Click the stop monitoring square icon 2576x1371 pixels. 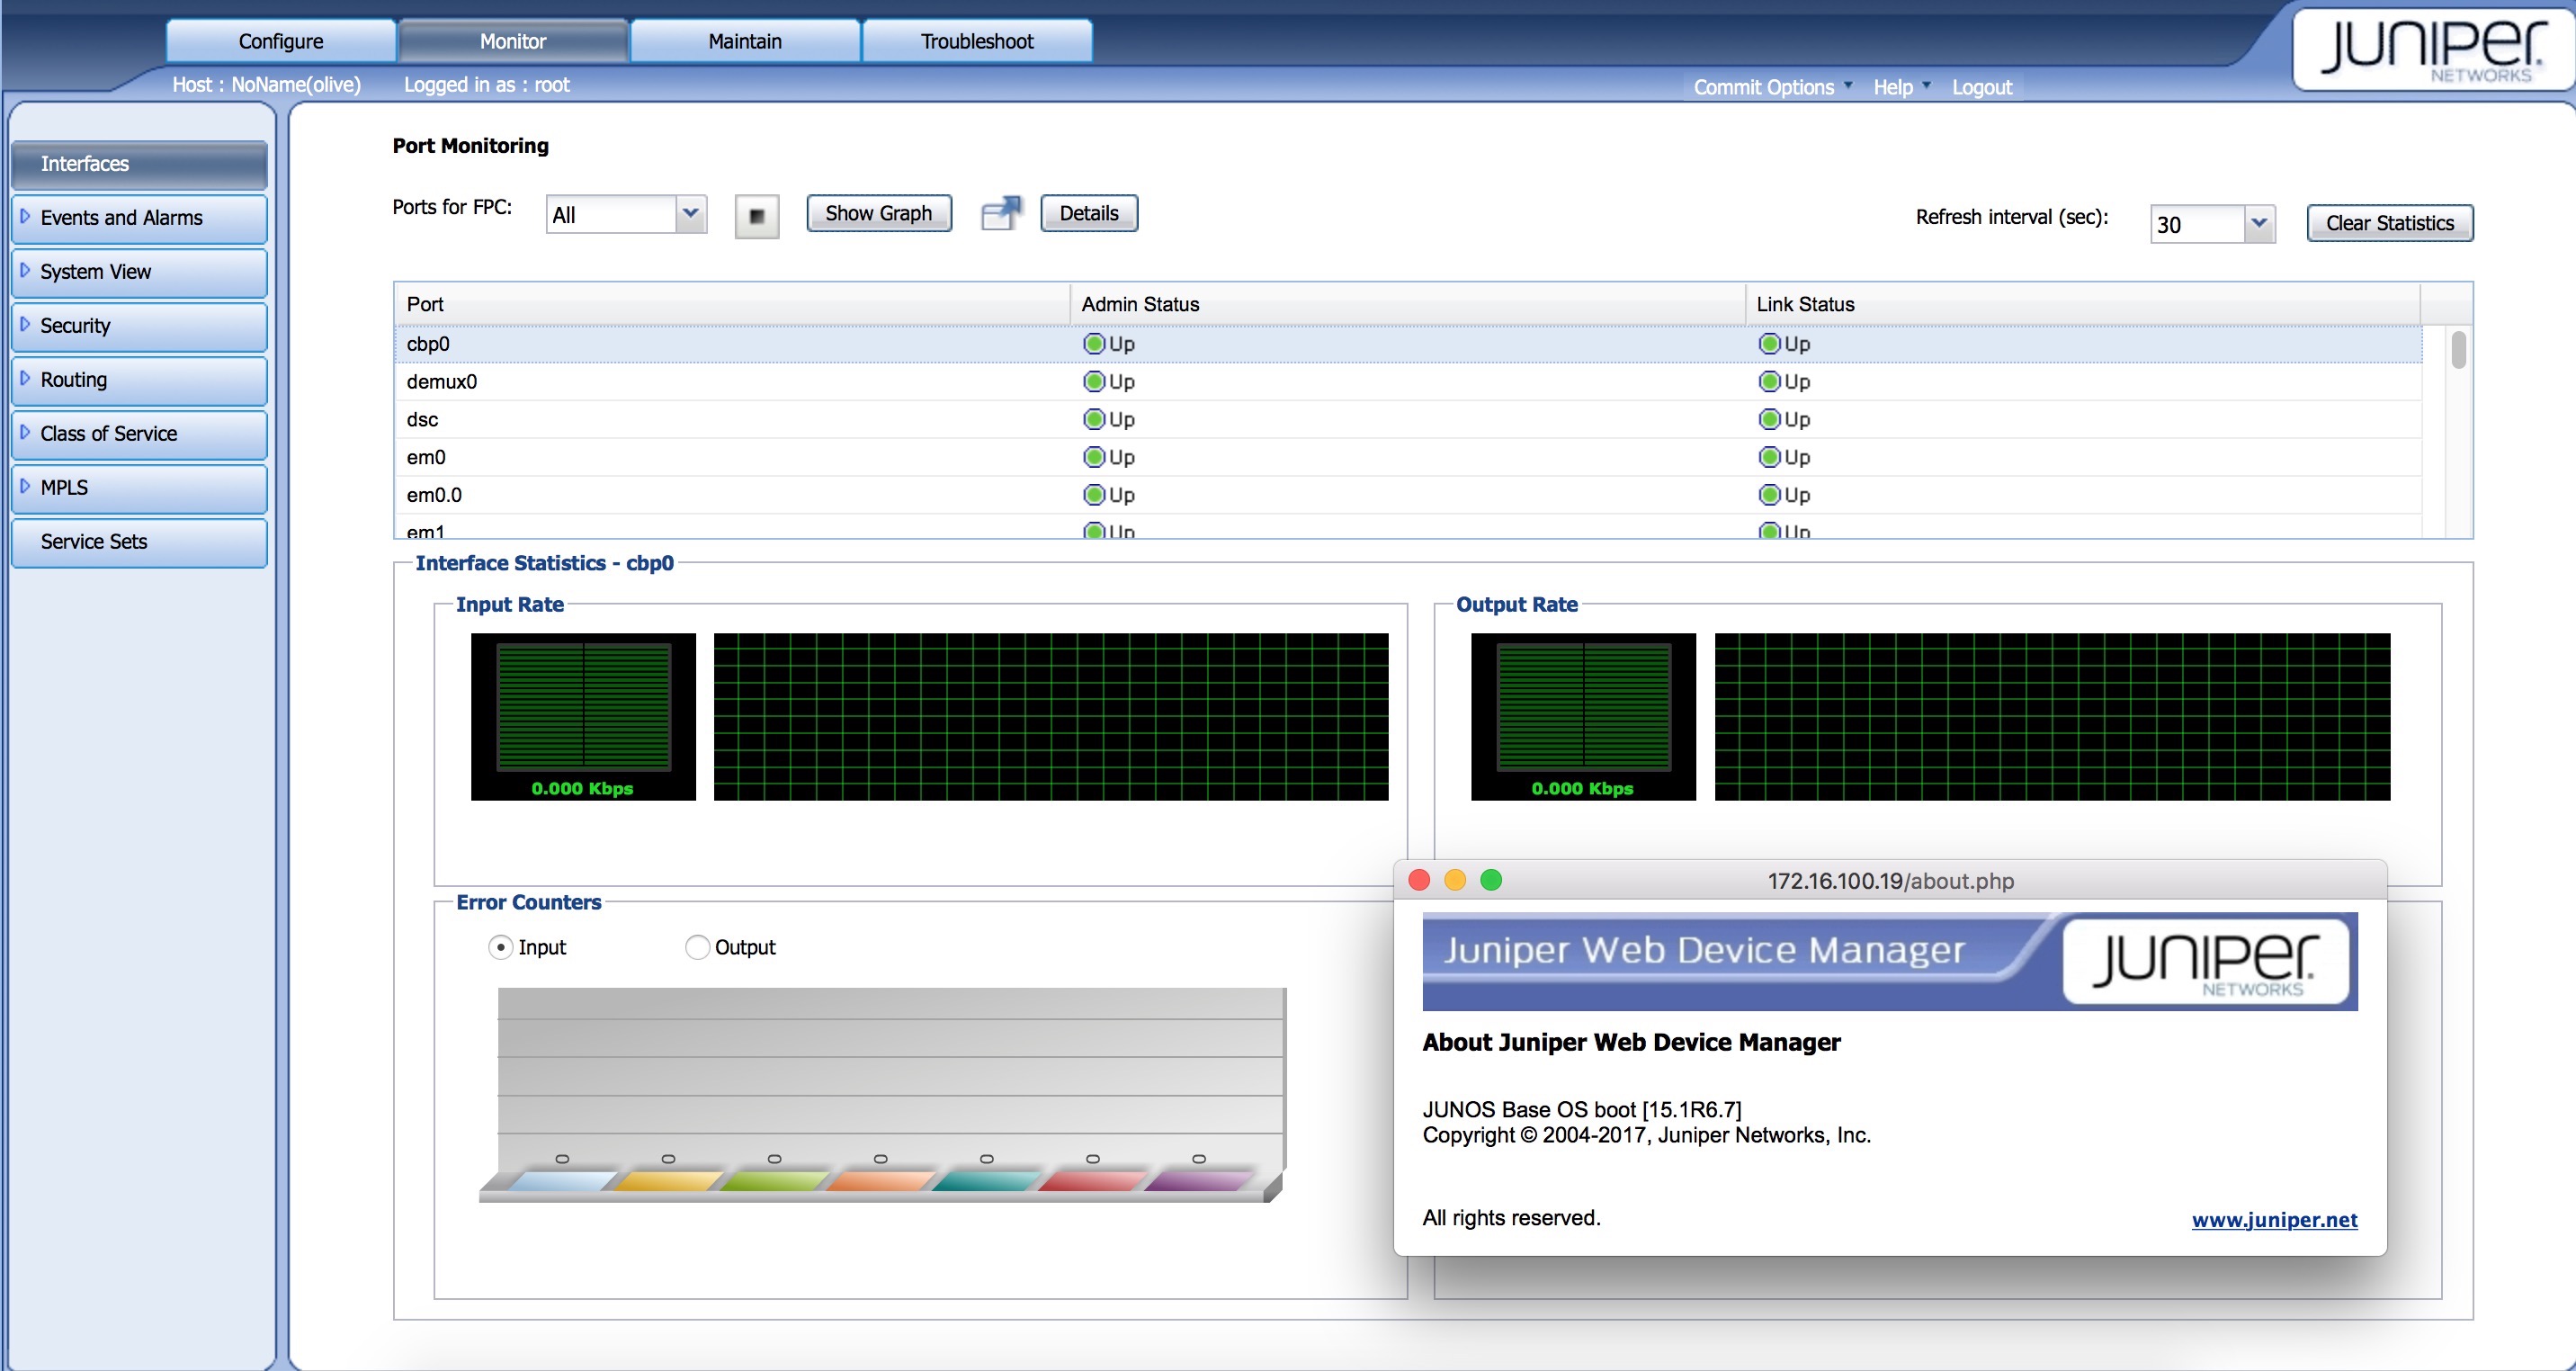[757, 216]
